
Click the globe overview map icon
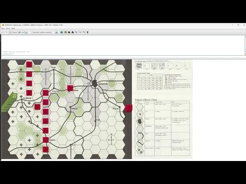[x=61, y=32]
